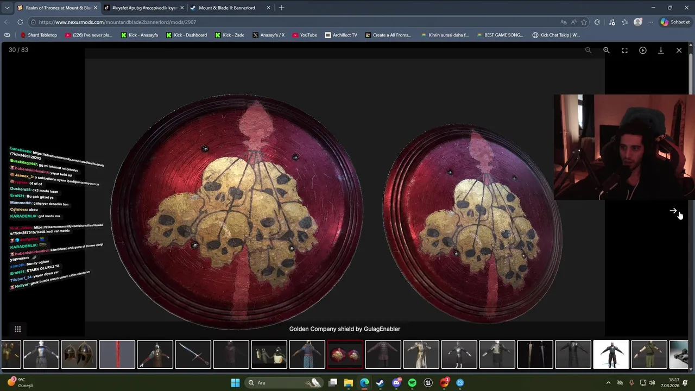Click the taskbar Ara search box
The height and width of the screenshot is (391, 695).
pos(284,383)
